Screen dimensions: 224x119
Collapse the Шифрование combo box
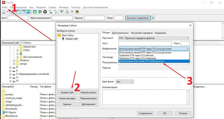[154, 49]
